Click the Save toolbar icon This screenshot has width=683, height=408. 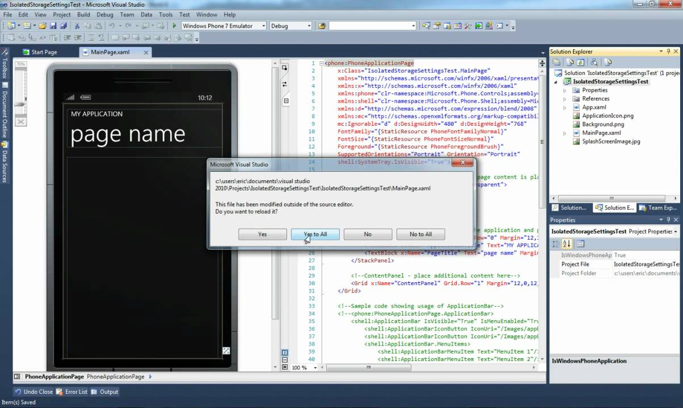coord(53,26)
